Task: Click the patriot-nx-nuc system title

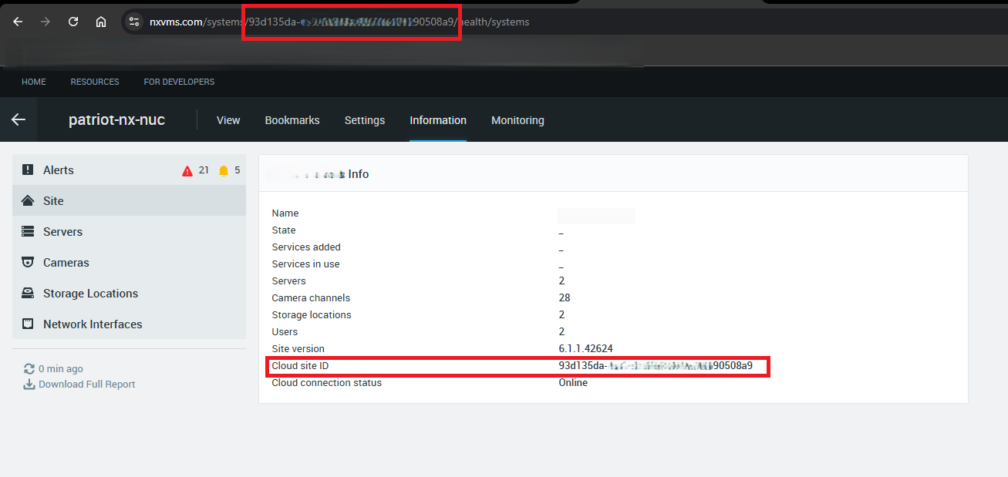Action: [x=116, y=120]
